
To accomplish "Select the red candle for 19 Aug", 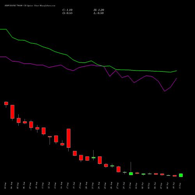I will click(x=81, y=158).
